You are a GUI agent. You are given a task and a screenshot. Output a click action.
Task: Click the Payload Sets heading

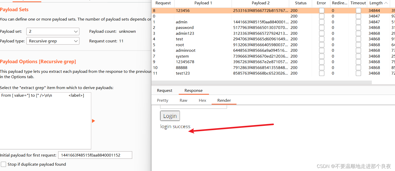click(x=14, y=10)
